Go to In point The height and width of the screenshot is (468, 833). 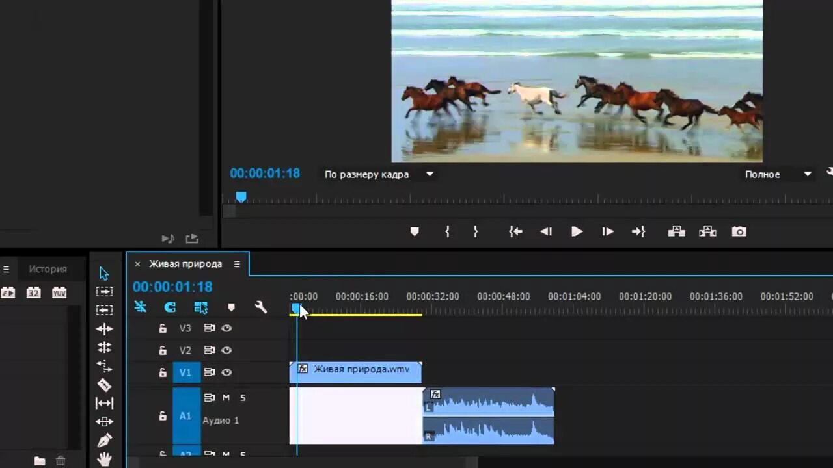point(515,231)
